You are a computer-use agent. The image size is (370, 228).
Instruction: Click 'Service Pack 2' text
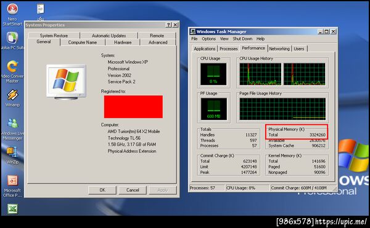(121, 82)
